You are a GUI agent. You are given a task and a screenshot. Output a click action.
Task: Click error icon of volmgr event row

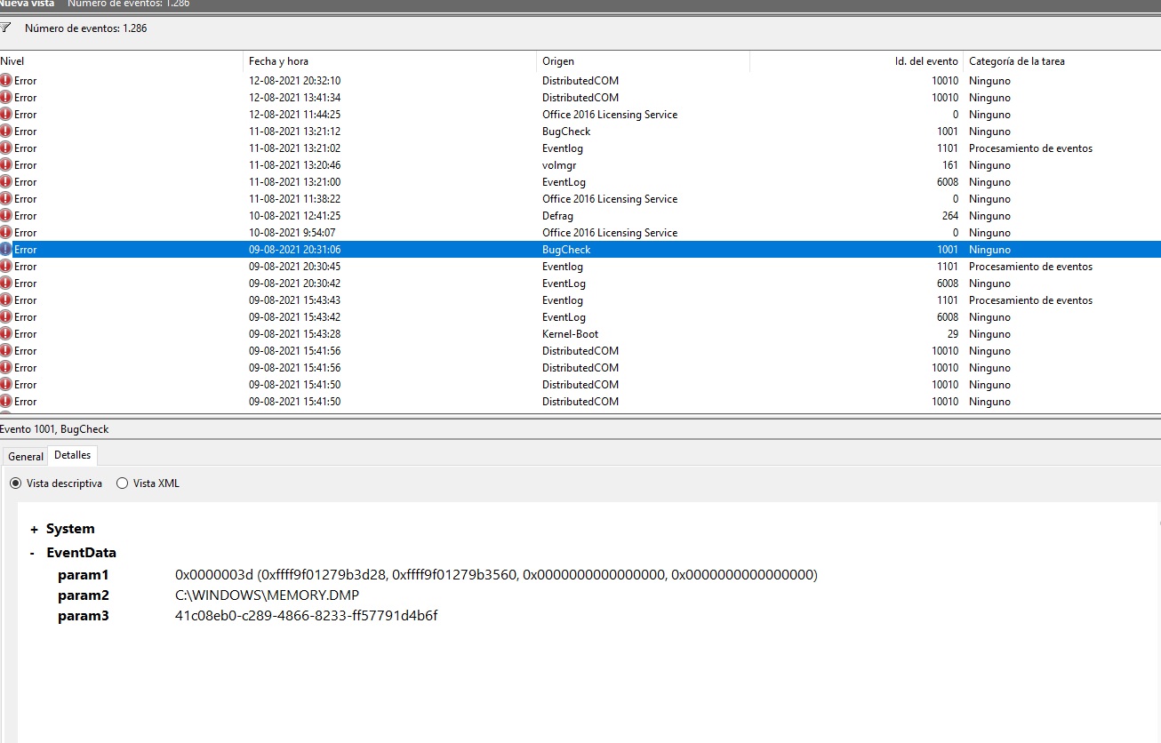(x=6, y=165)
